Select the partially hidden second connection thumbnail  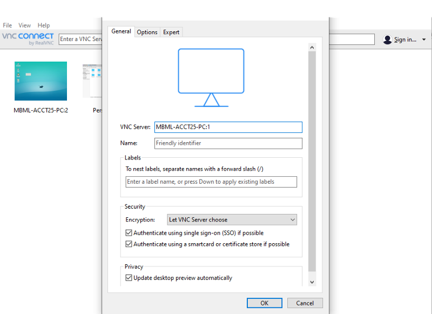pos(92,81)
